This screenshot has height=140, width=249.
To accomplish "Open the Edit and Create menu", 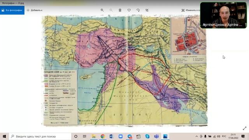I will coord(191,10).
